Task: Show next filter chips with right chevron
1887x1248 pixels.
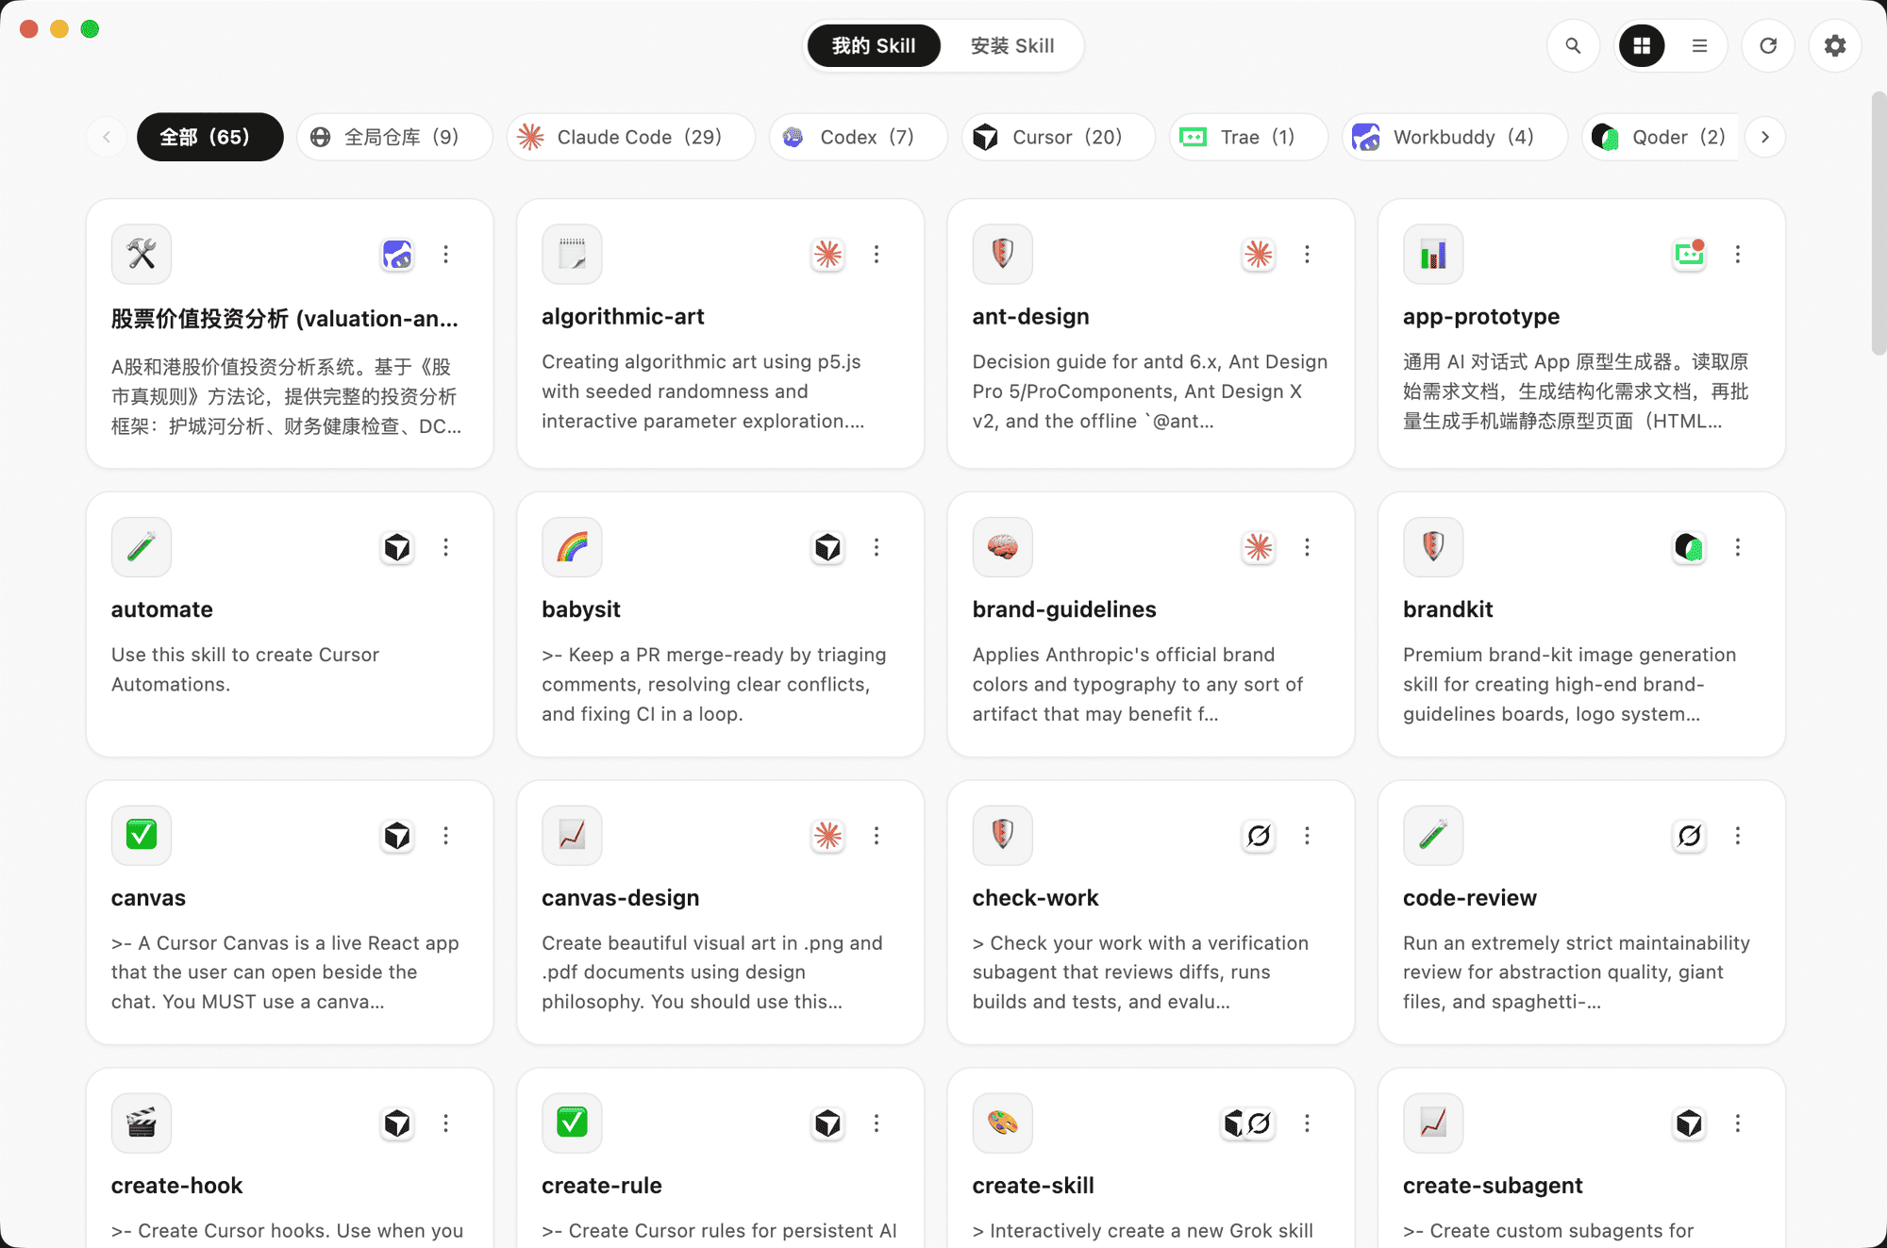Action: pos(1765,137)
